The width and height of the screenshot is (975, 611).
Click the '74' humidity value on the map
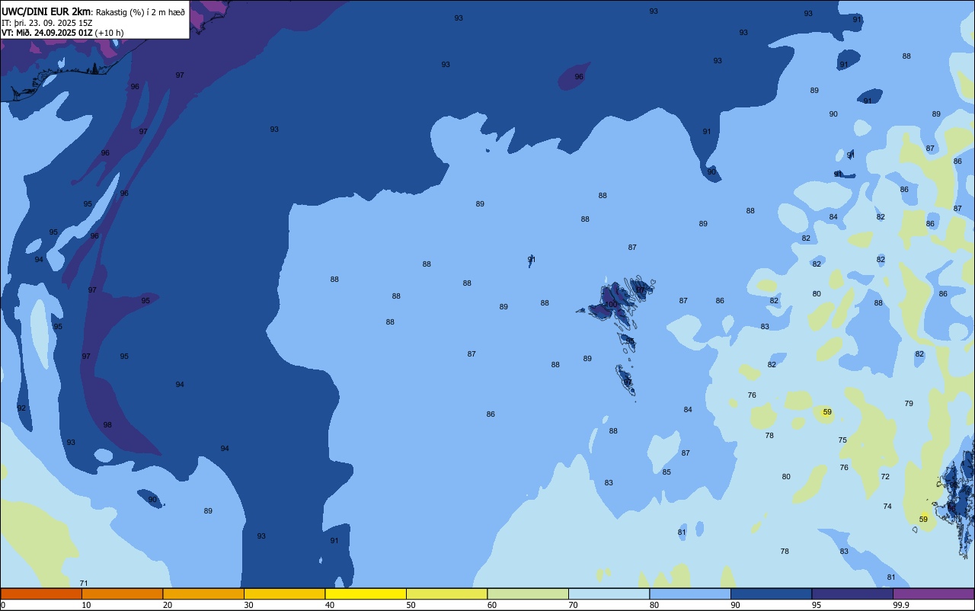(x=887, y=507)
